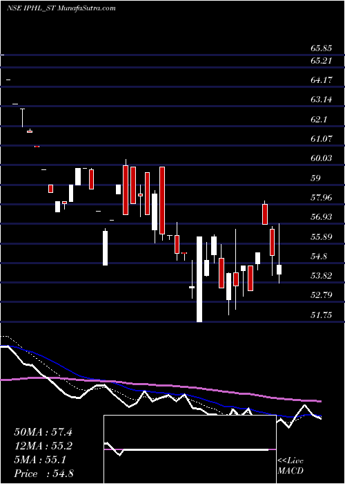Image resolution: width=345 pixels, height=484 pixels.
Task: Select the 61.07 price level label
Action: point(322,139)
